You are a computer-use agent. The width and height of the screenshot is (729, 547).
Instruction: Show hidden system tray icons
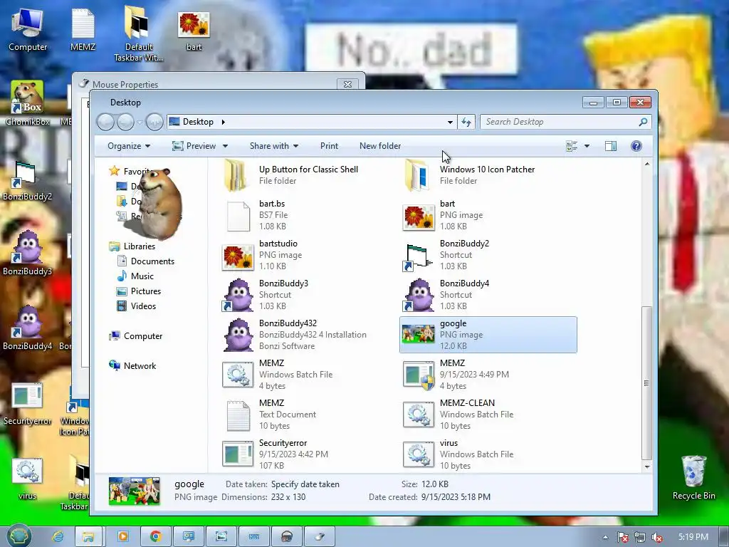tap(605, 537)
